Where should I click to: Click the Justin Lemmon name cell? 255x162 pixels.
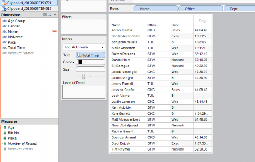coord(123,102)
